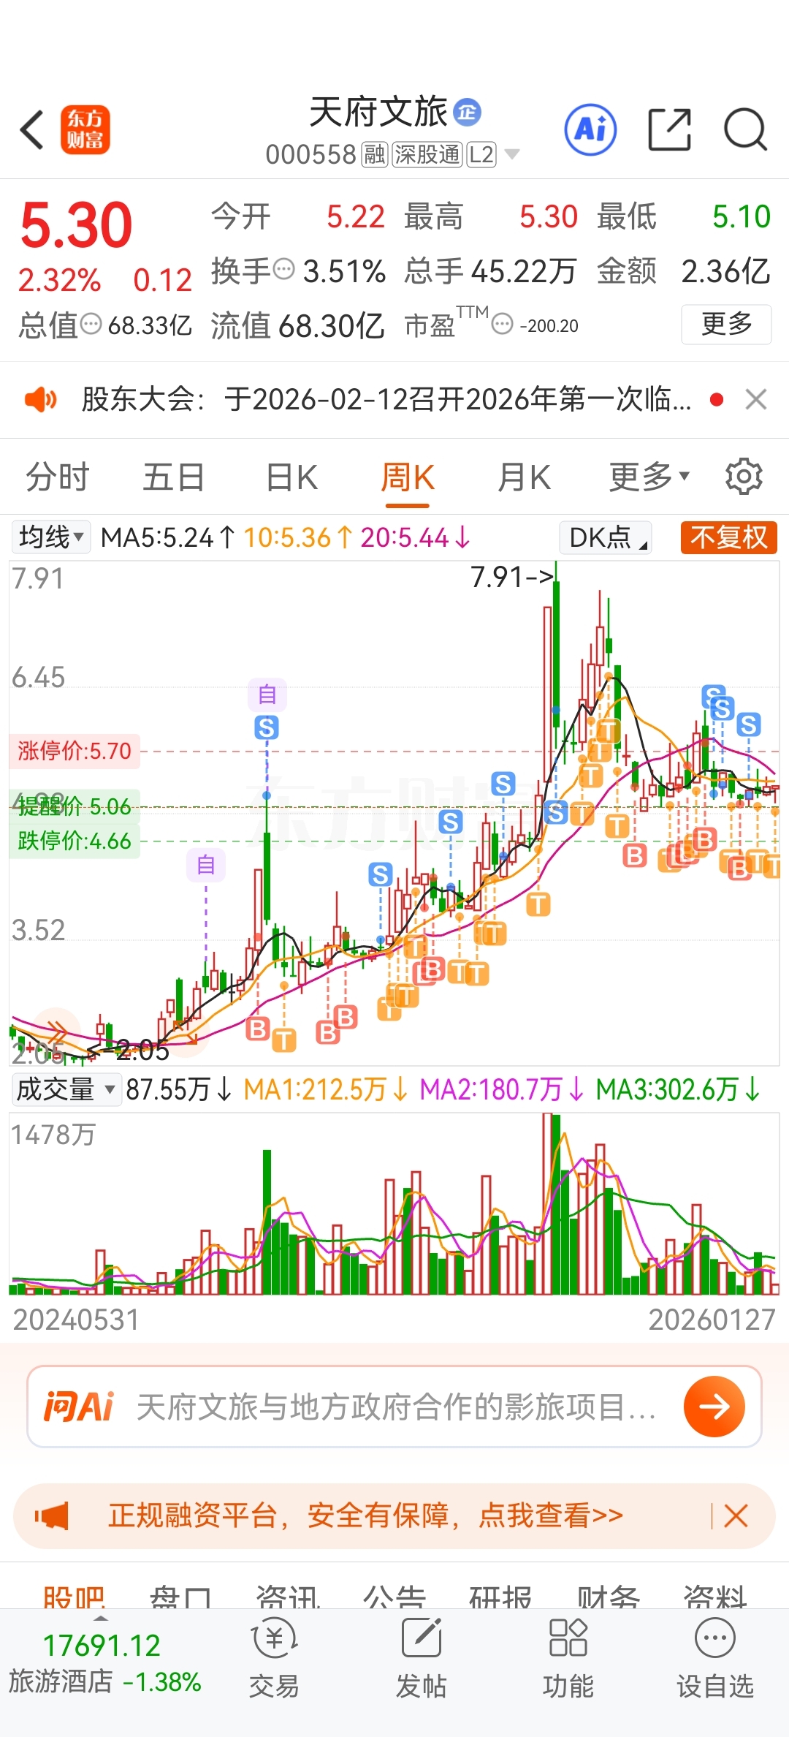Viewport: 789px width, 1737px height.
Task: Tap the 问Ai logo
Action: pyautogui.click(x=79, y=1407)
